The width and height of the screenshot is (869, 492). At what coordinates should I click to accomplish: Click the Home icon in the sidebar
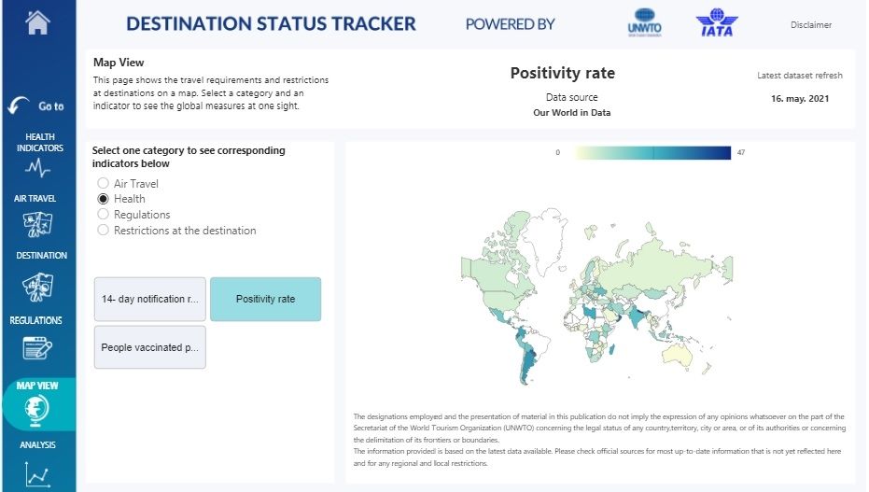[37, 23]
